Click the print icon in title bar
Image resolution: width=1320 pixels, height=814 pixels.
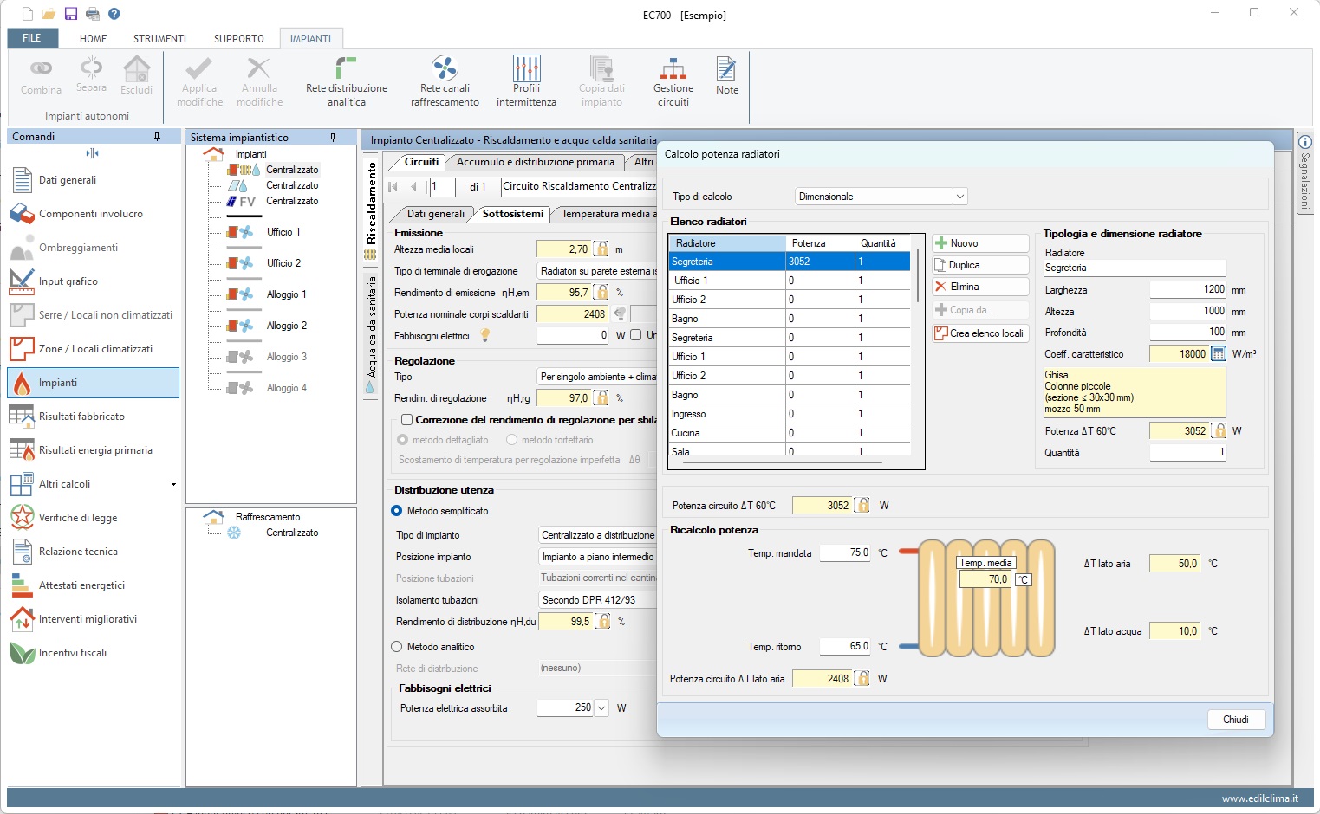[93, 14]
